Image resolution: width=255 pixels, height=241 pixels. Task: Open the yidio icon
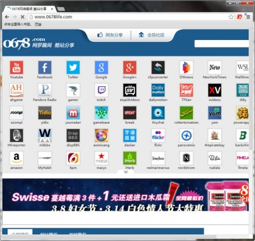pos(44,113)
